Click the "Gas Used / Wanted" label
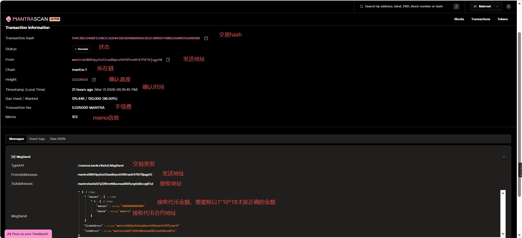The width and height of the screenshot is (522, 238). (x=22, y=99)
